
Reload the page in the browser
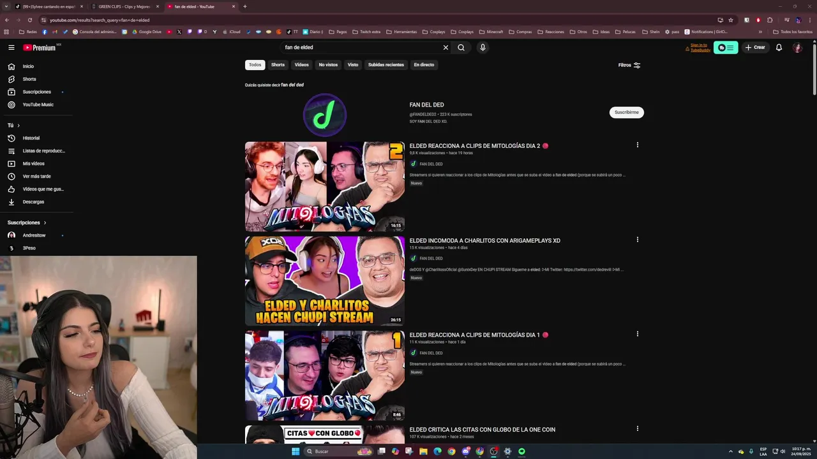[x=31, y=20]
